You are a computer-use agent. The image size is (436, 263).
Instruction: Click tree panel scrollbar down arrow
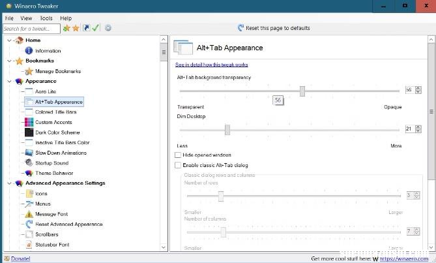[x=164, y=247]
